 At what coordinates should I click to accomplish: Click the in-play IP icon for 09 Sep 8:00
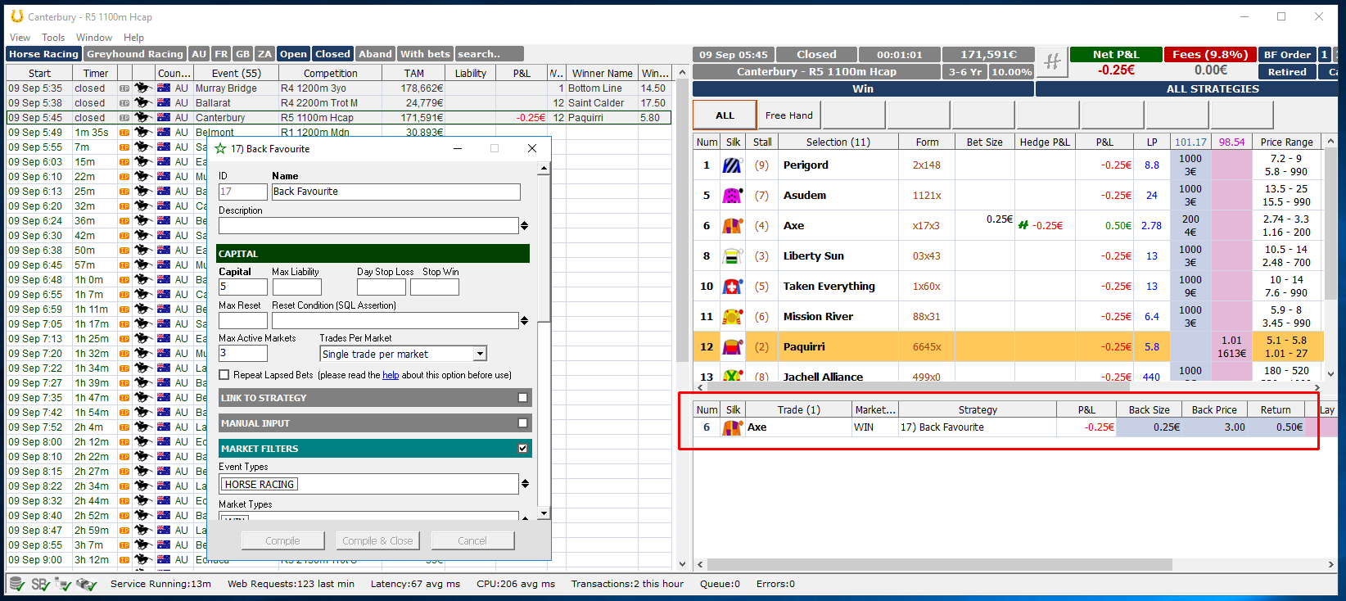(x=124, y=442)
